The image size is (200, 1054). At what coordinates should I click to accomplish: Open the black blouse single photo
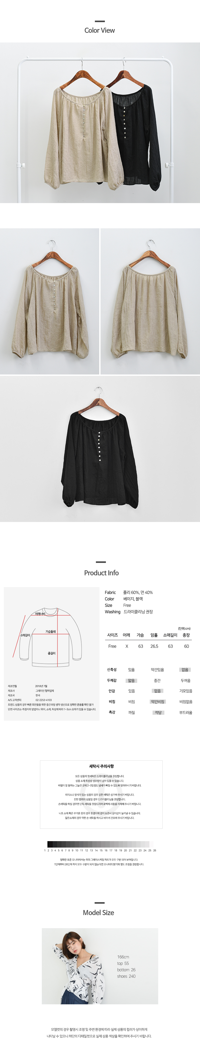coord(100,449)
